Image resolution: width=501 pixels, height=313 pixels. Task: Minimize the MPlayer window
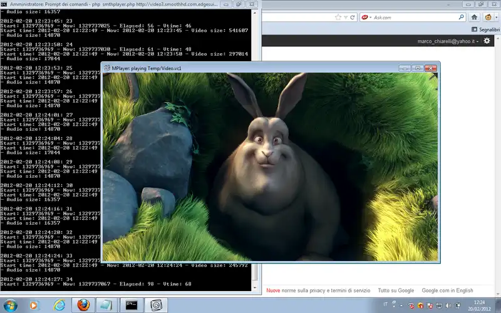[x=405, y=68]
